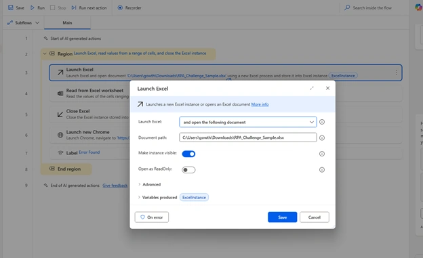423x258 pixels.
Task: Click the End region block icon
Action: coord(52,169)
